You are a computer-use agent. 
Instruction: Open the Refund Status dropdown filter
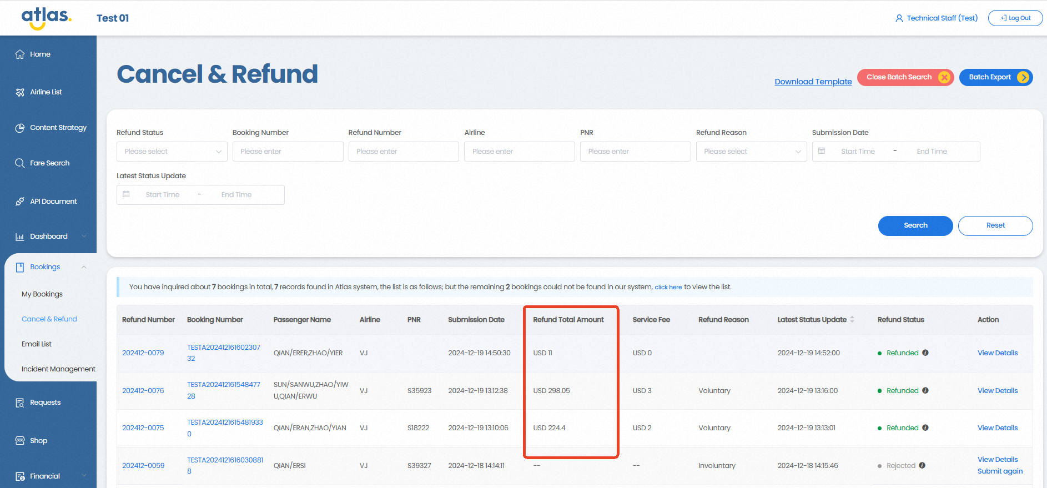[172, 152]
